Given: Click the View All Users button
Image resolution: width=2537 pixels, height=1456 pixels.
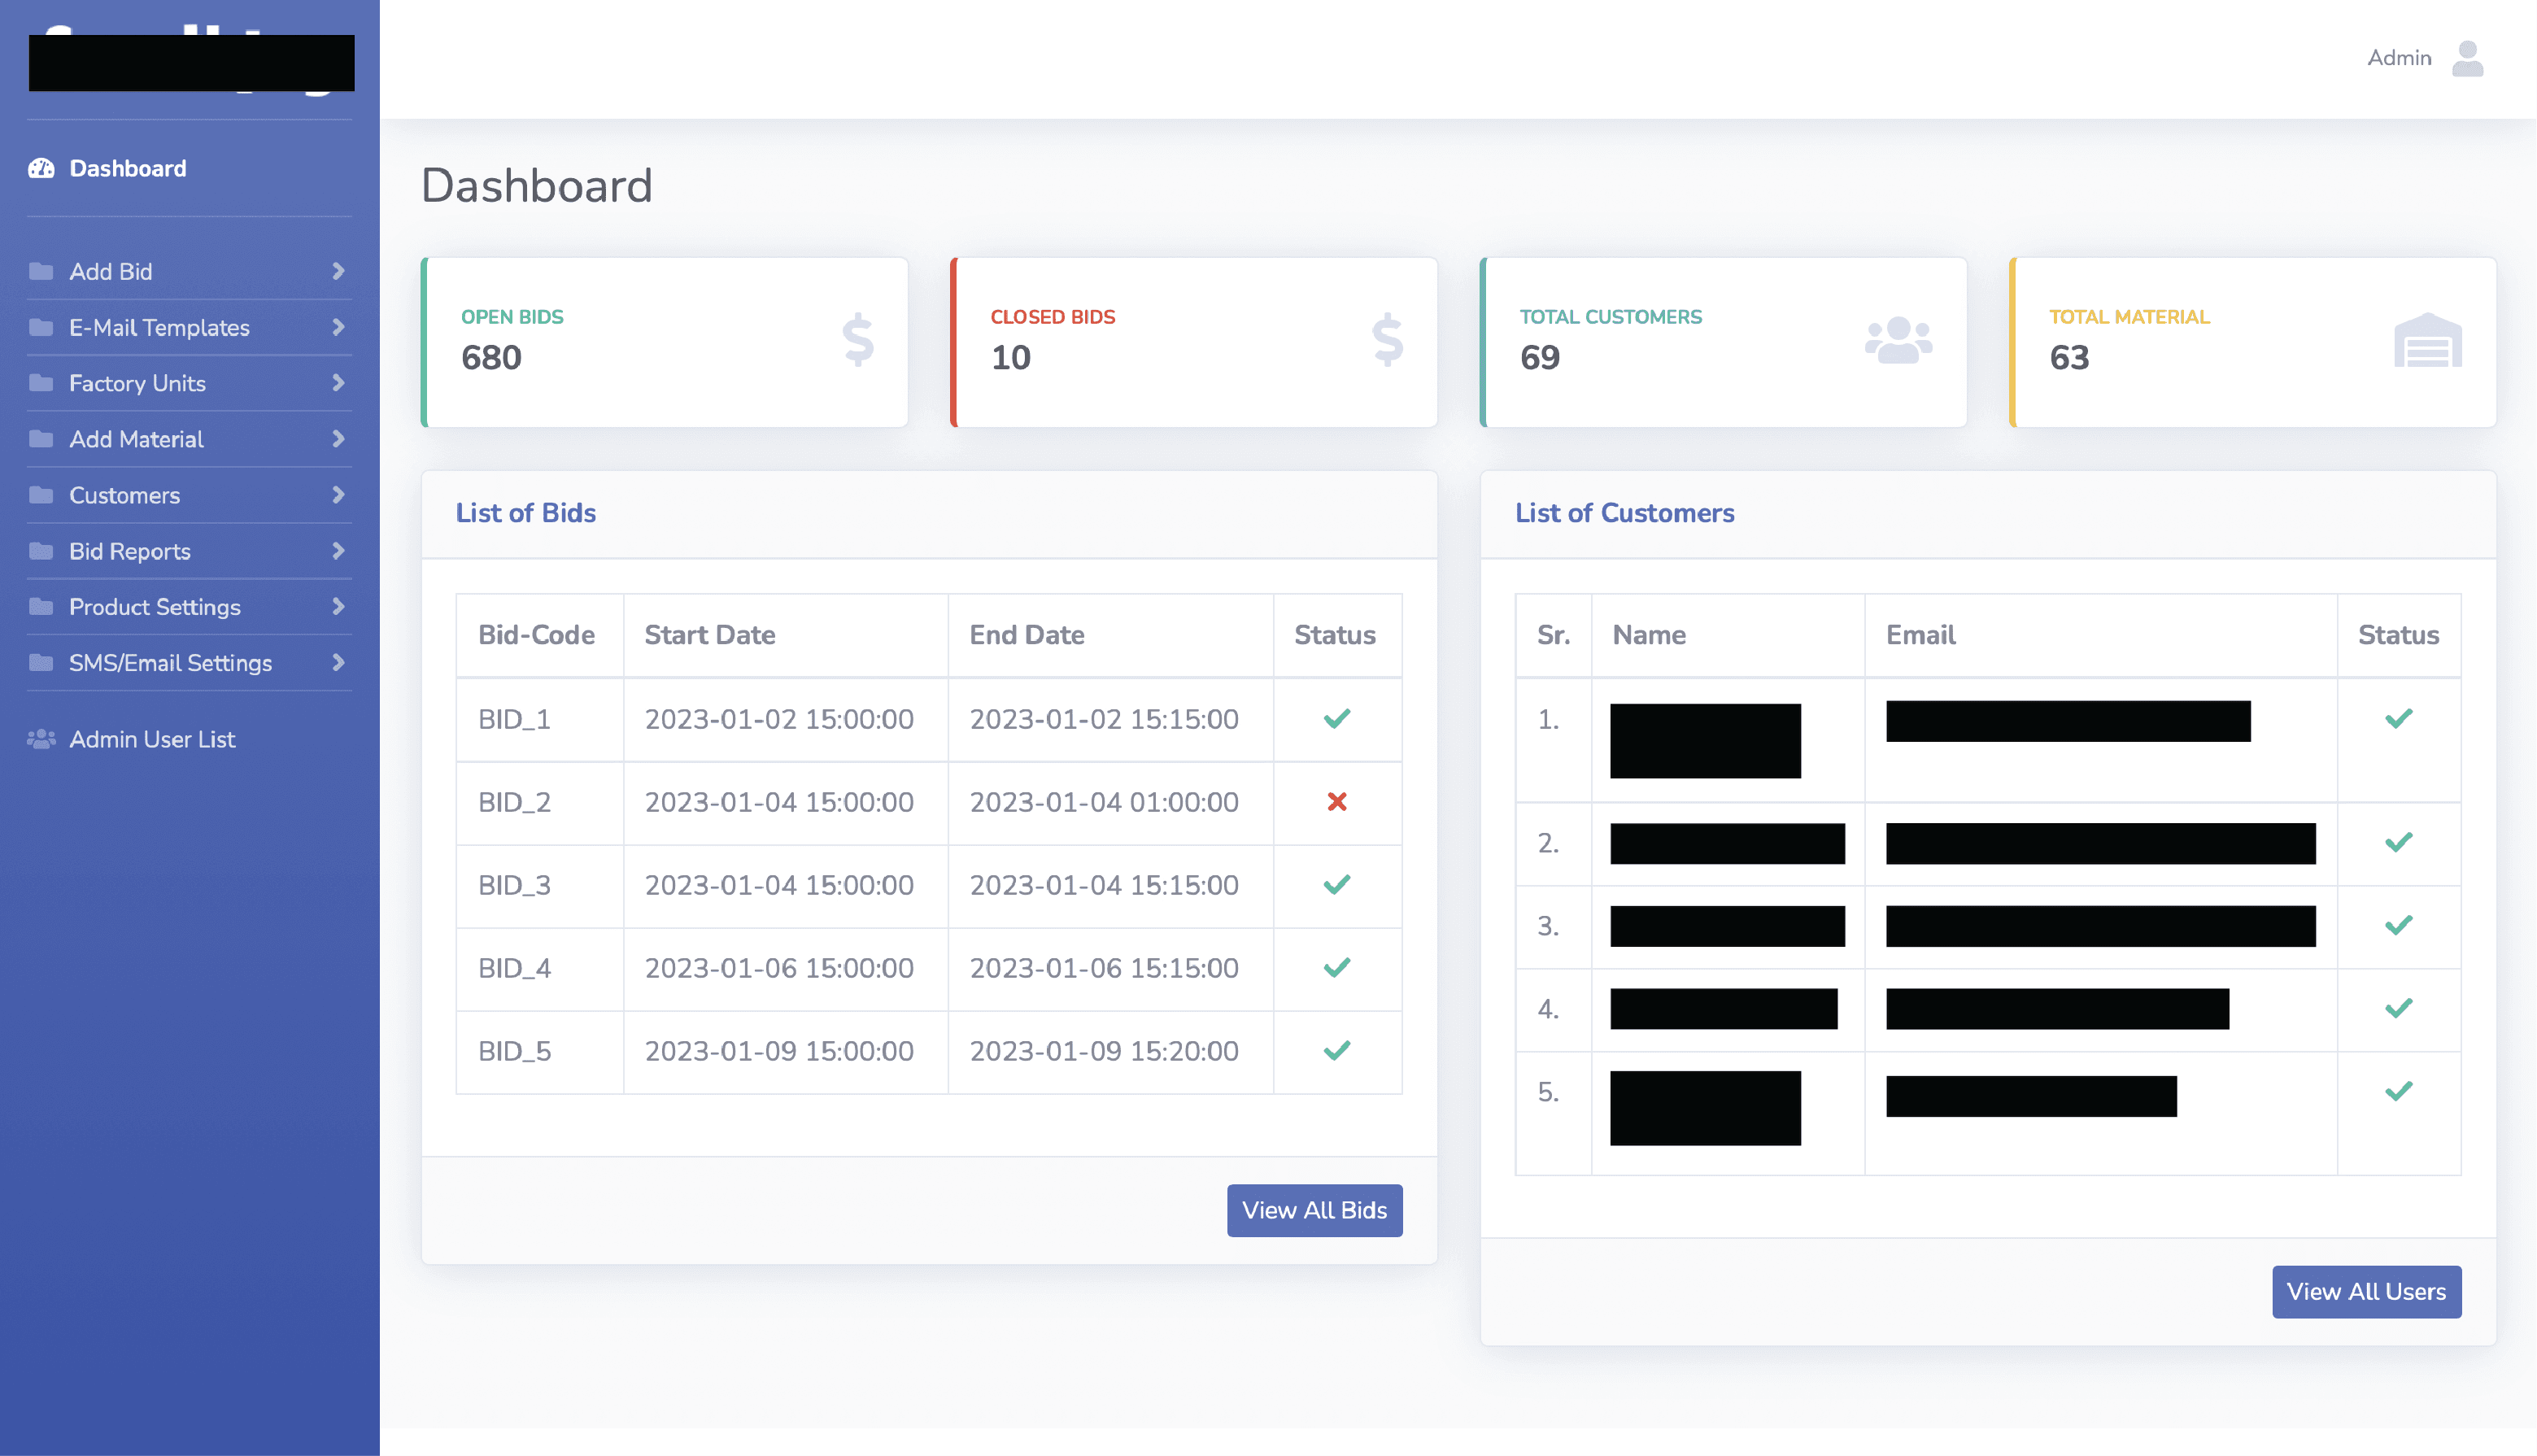Looking at the screenshot, I should point(2365,1292).
